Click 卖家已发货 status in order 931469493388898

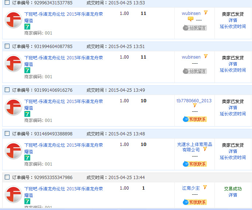point(233,145)
